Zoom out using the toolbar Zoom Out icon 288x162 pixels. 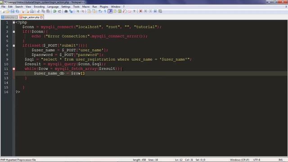(x=83, y=11)
